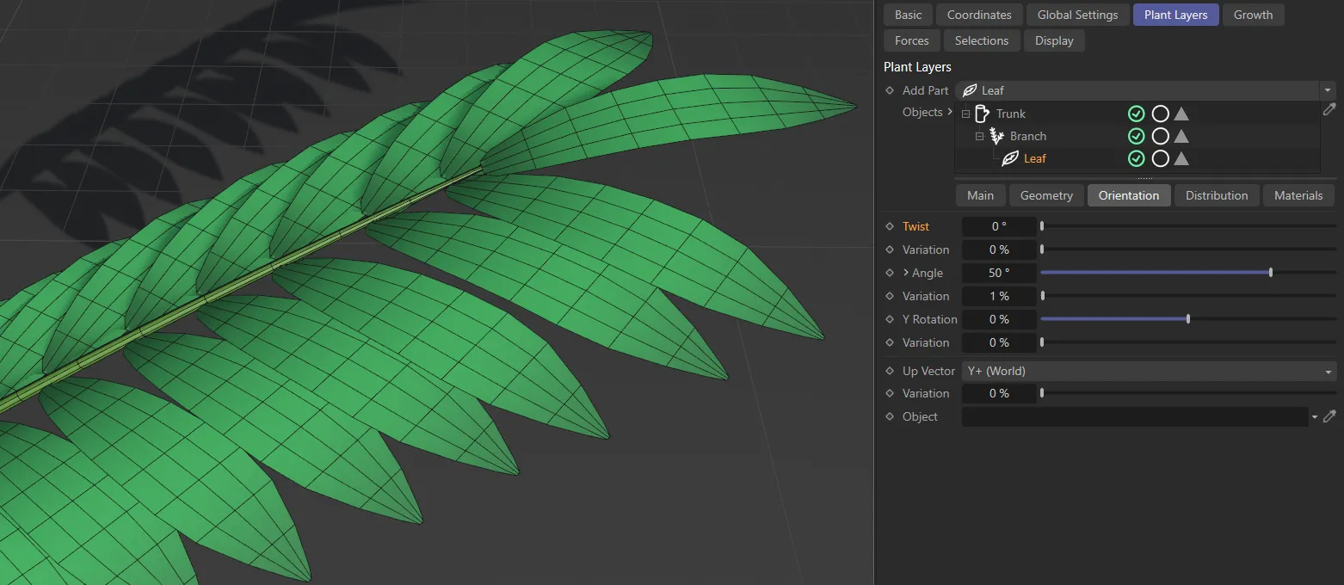Viewport: 1344px width, 585px height.
Task: Open the Forces settings
Action: coord(911,40)
